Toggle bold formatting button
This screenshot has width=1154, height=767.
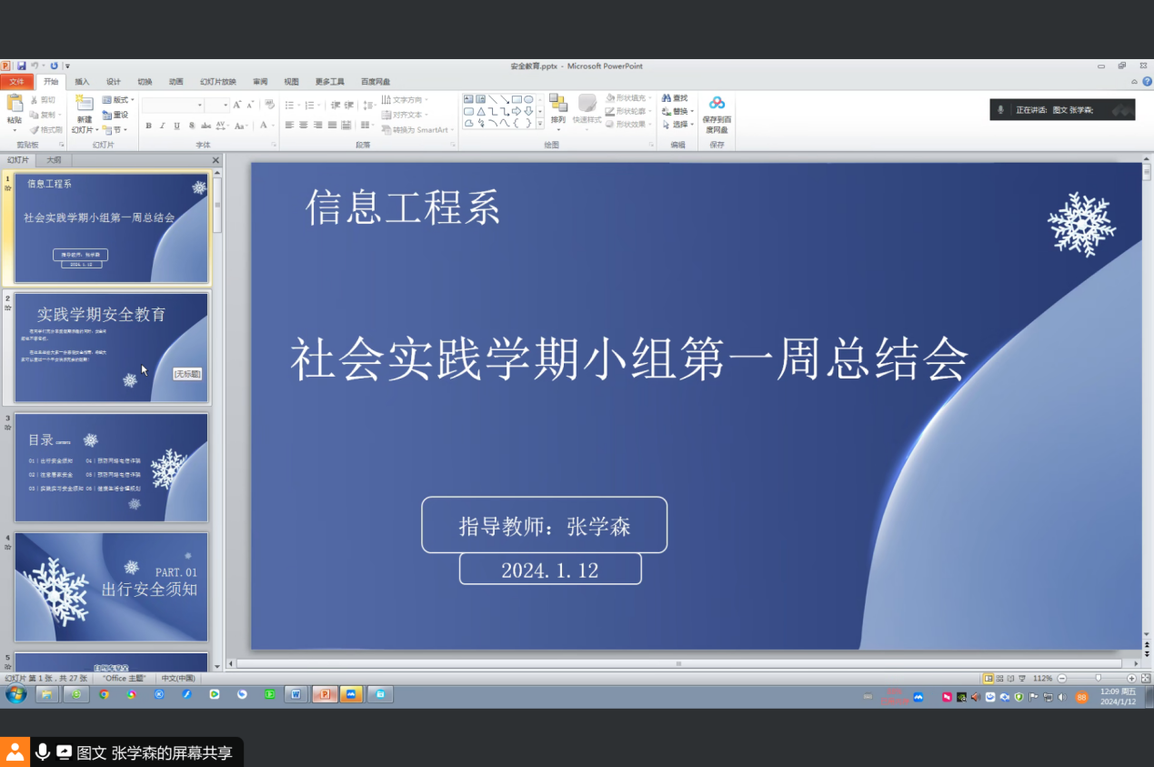pyautogui.click(x=148, y=126)
